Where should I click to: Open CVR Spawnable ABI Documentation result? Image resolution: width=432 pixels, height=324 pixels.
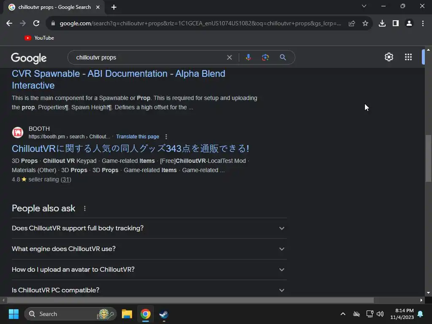pos(119,79)
